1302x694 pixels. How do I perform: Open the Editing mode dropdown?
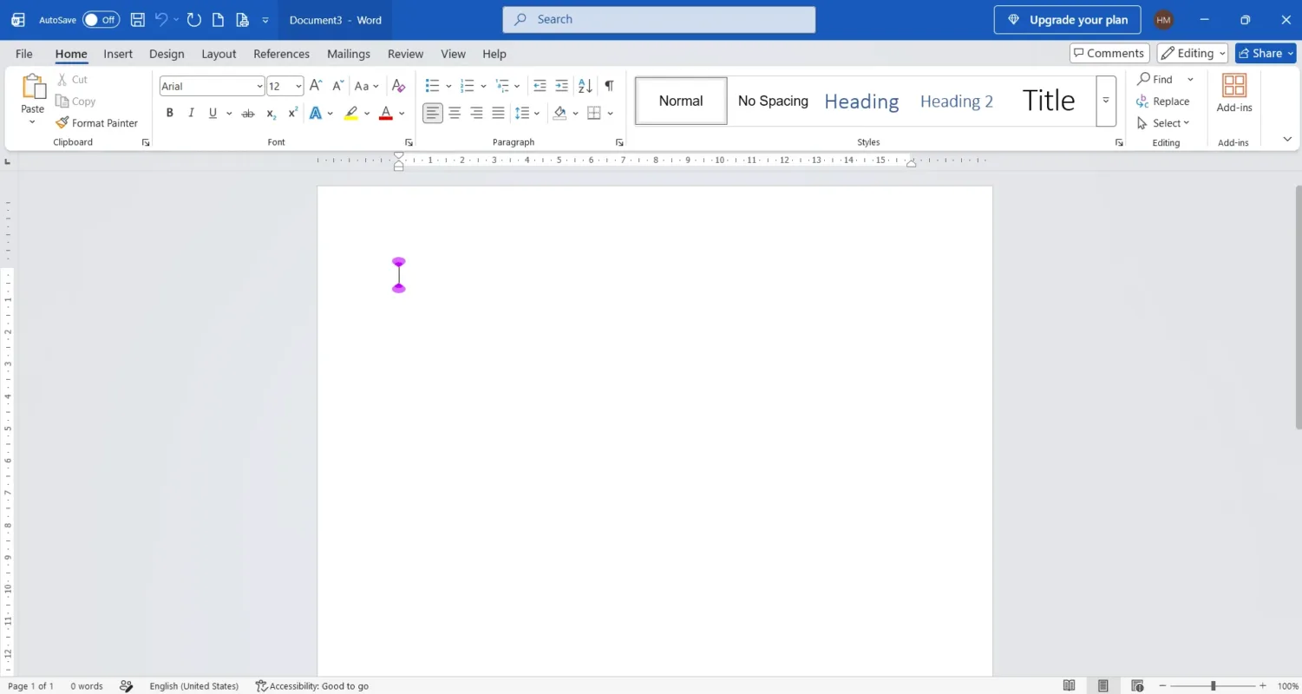click(1192, 53)
